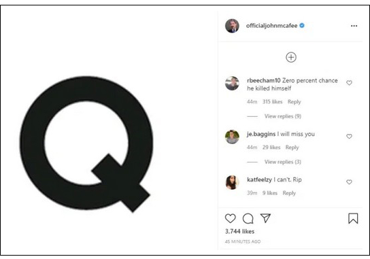Expand View replies (9)

coord(283,116)
